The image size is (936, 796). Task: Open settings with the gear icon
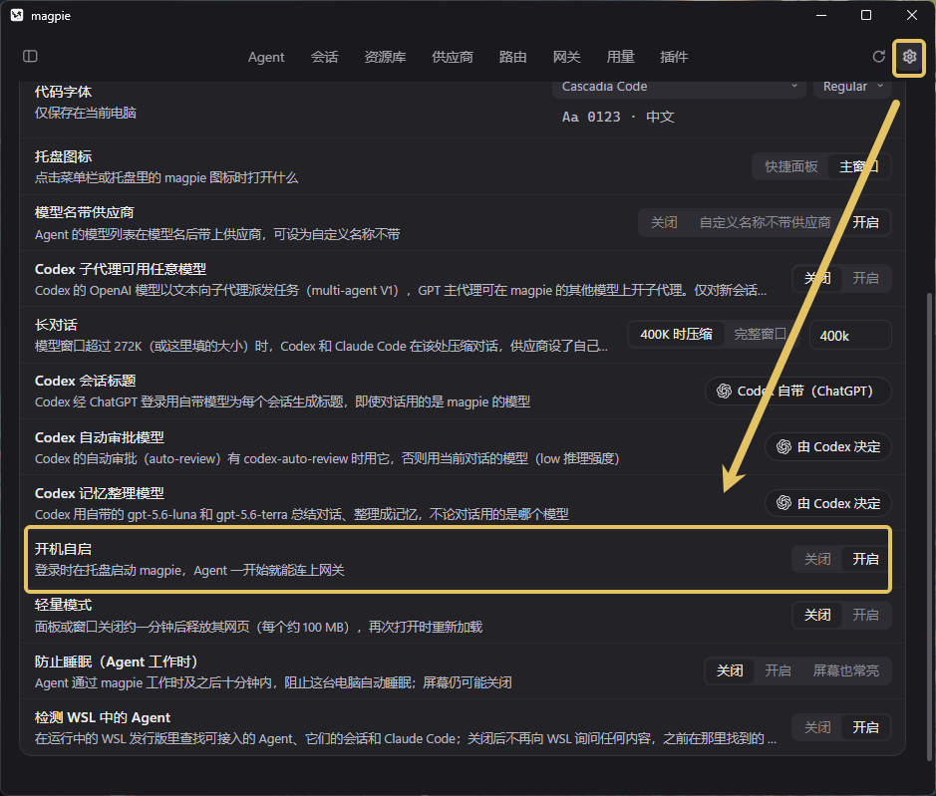point(909,57)
